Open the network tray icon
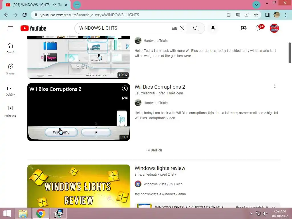Screen dimensions: 292x219 point(258,214)
